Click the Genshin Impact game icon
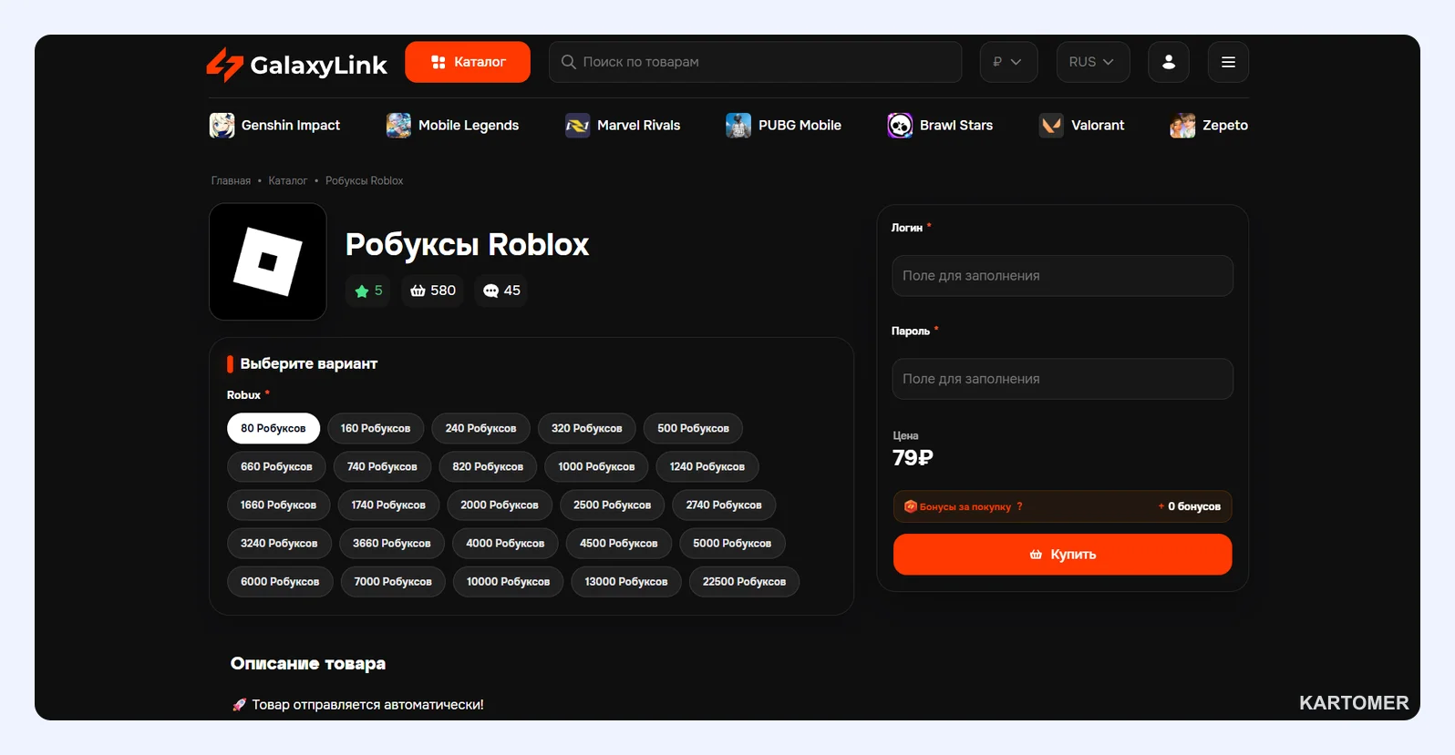This screenshot has height=755, width=1455. pyautogui.click(x=222, y=126)
